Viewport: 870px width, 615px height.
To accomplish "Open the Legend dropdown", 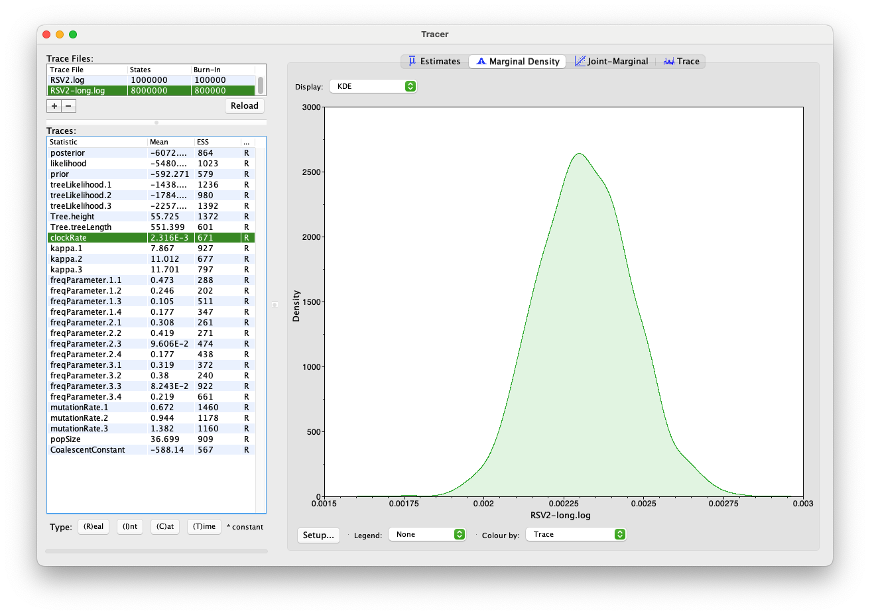I will click(427, 534).
